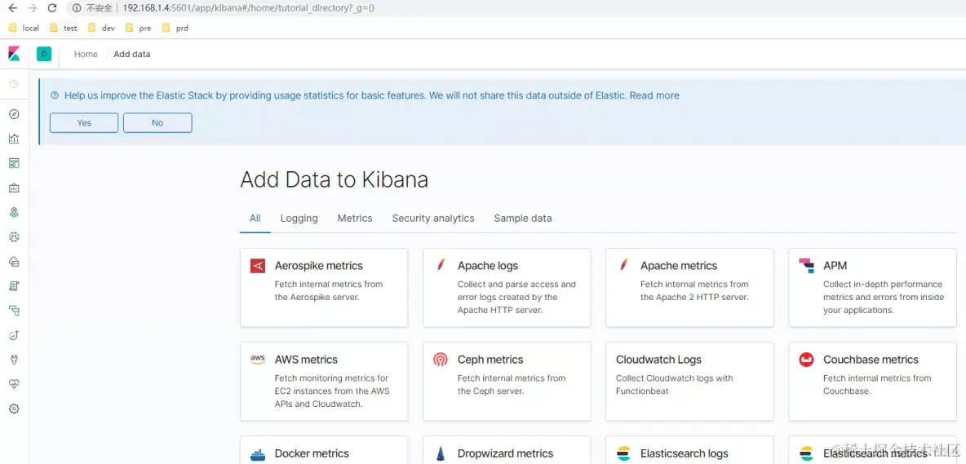Open Maps from the sidebar

(14, 212)
